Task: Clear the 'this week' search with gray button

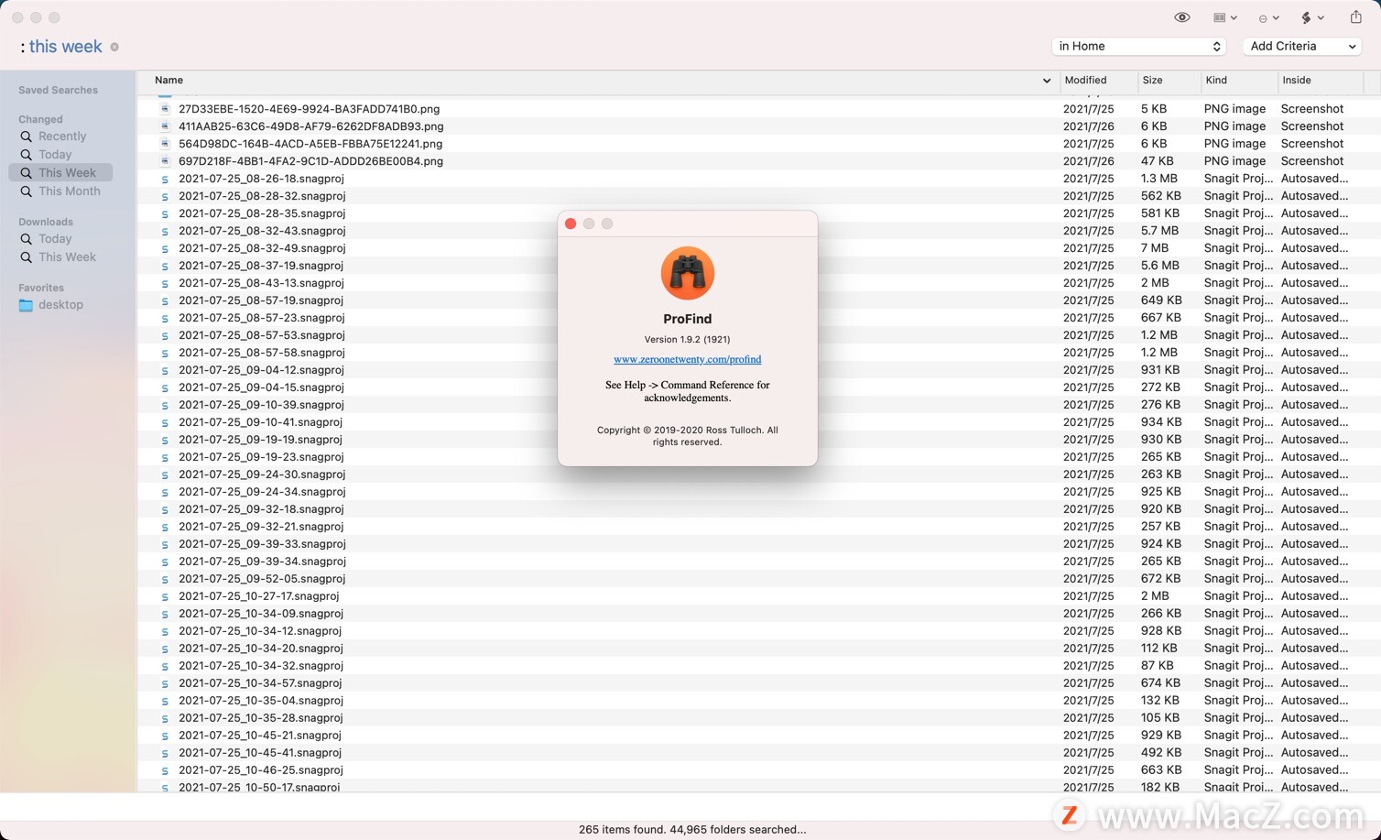Action: click(x=114, y=47)
